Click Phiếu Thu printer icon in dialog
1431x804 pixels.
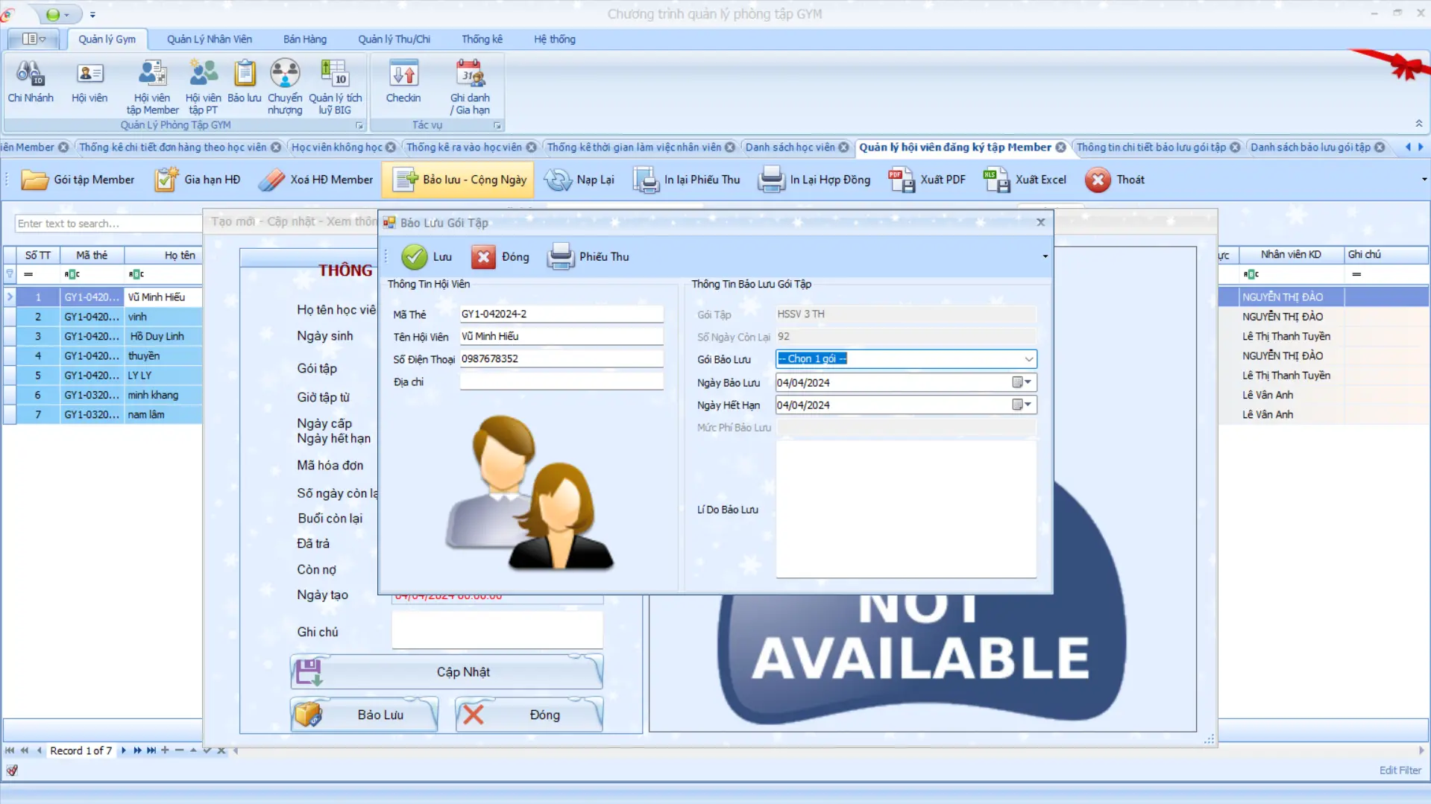click(x=561, y=256)
